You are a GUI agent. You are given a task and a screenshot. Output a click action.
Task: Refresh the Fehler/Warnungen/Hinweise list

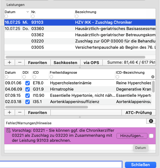(x=151, y=121)
